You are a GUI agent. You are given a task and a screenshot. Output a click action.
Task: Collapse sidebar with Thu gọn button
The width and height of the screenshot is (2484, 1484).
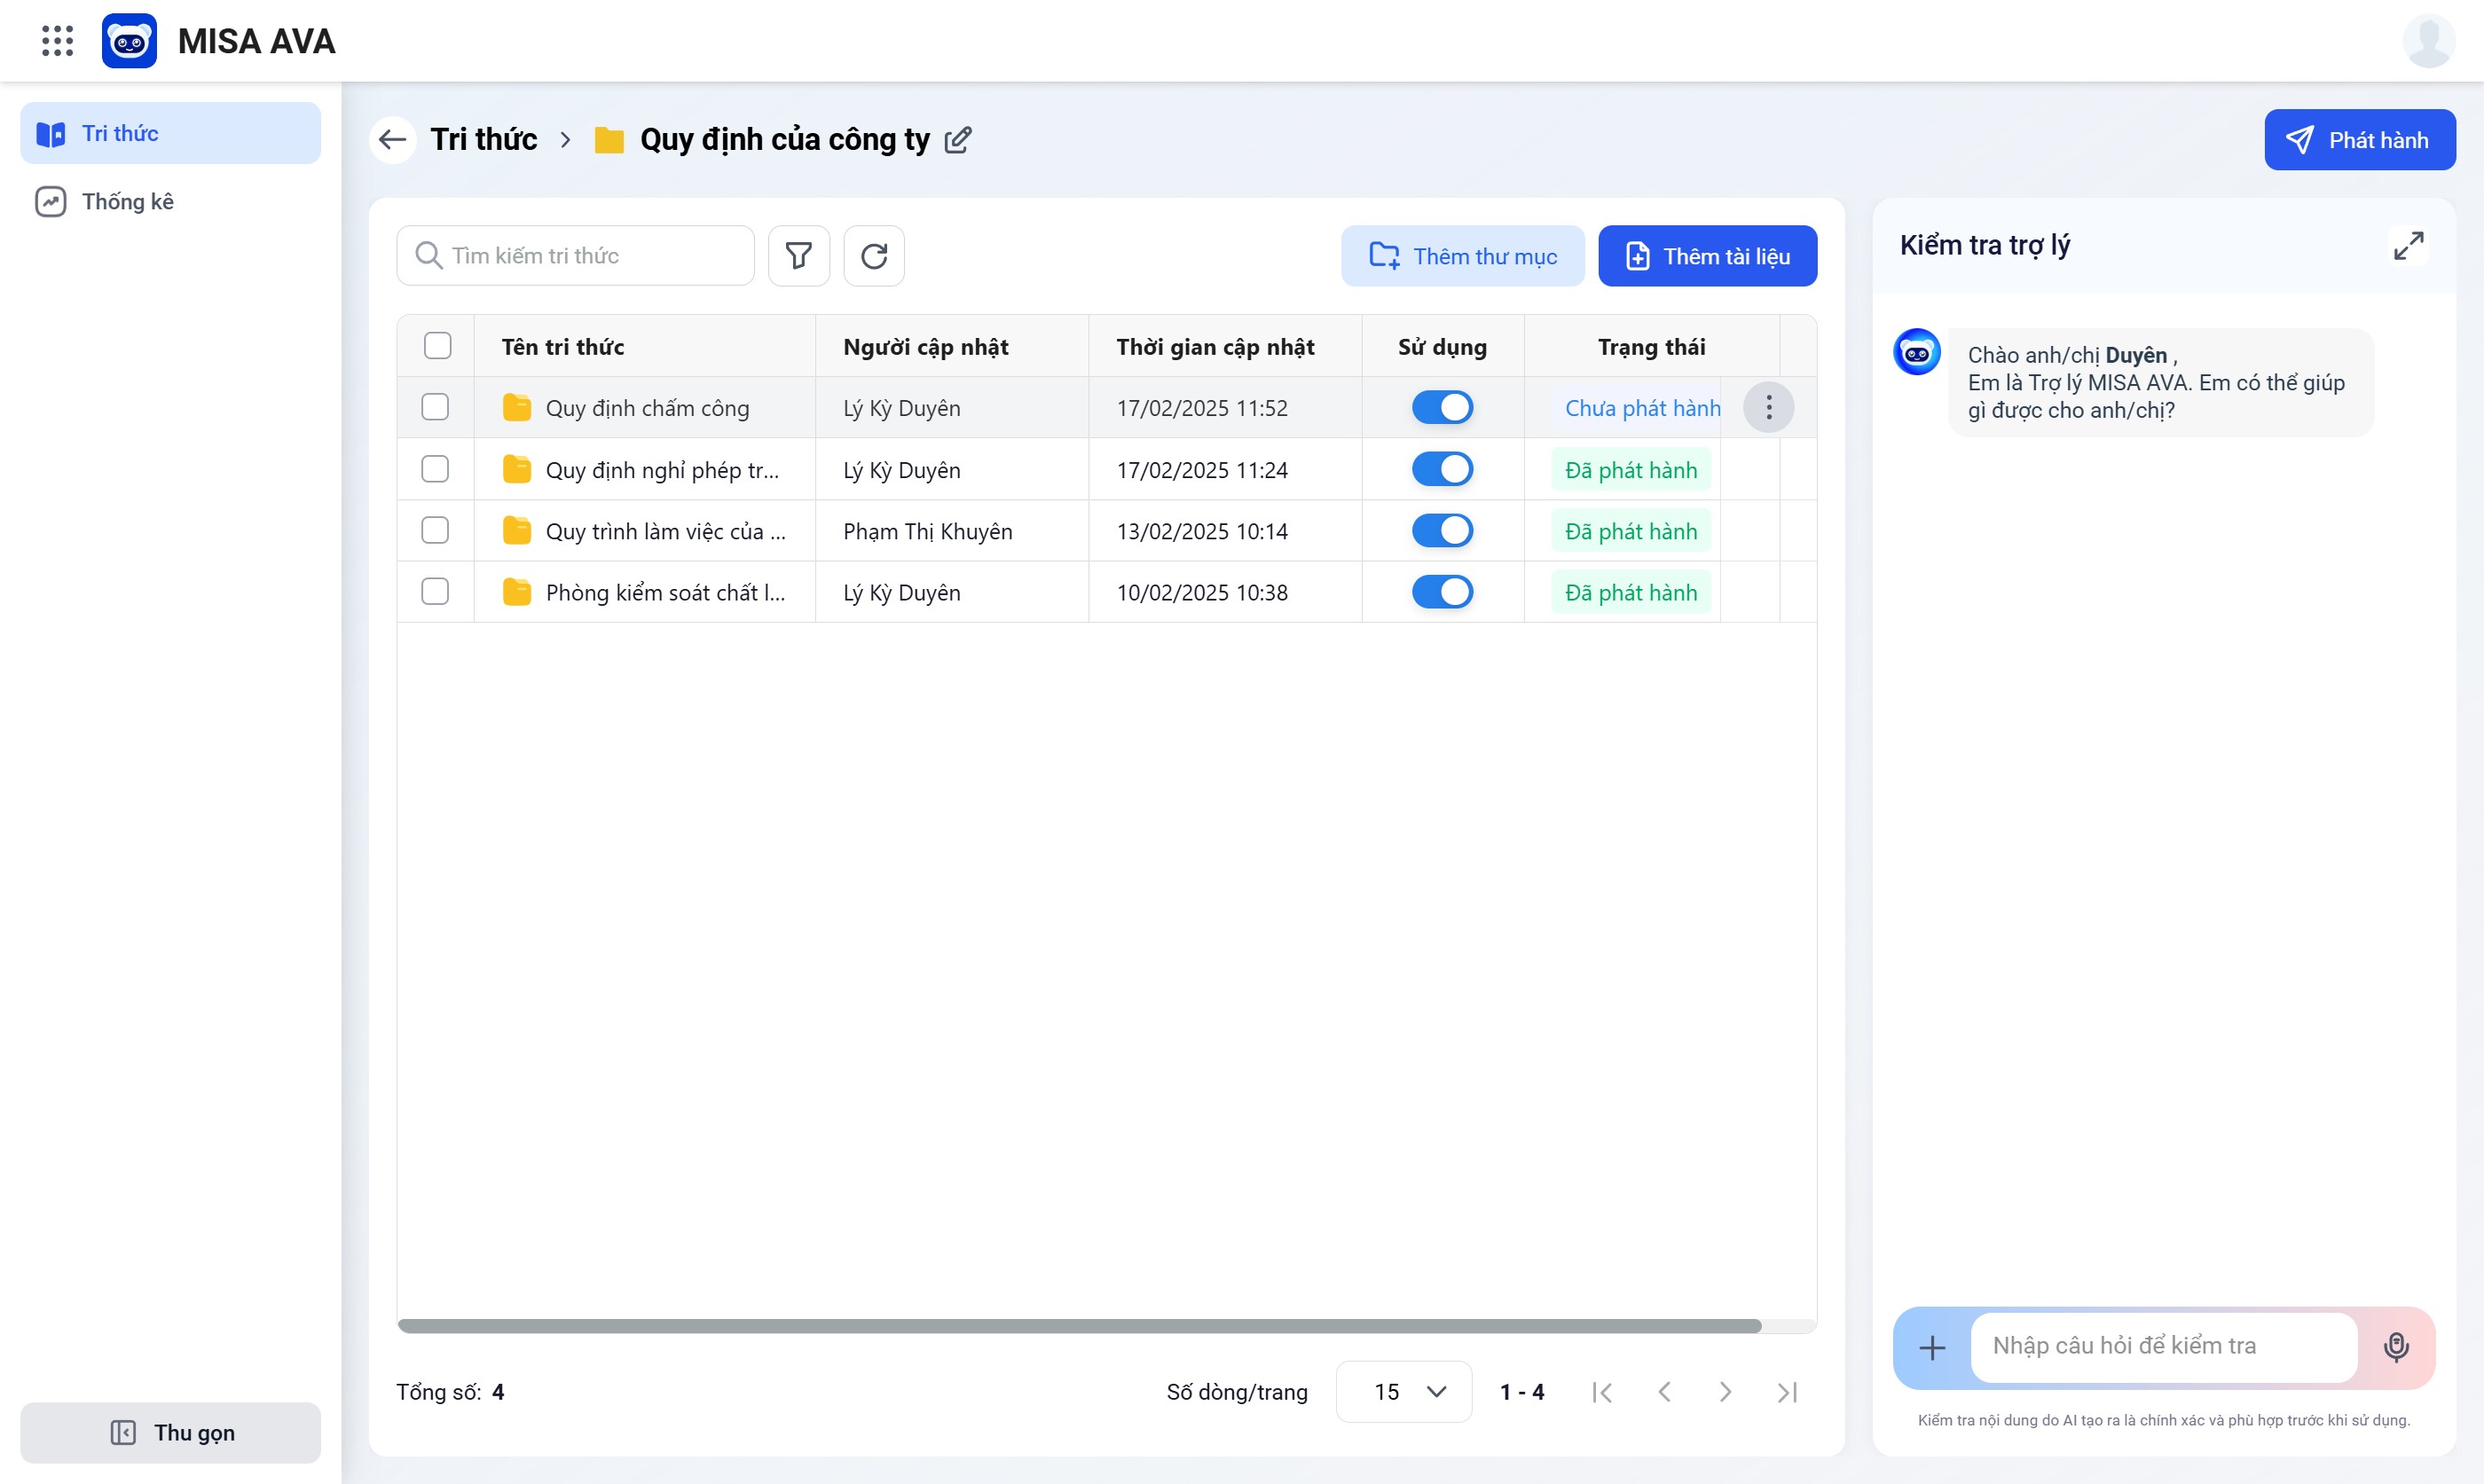point(170,1432)
